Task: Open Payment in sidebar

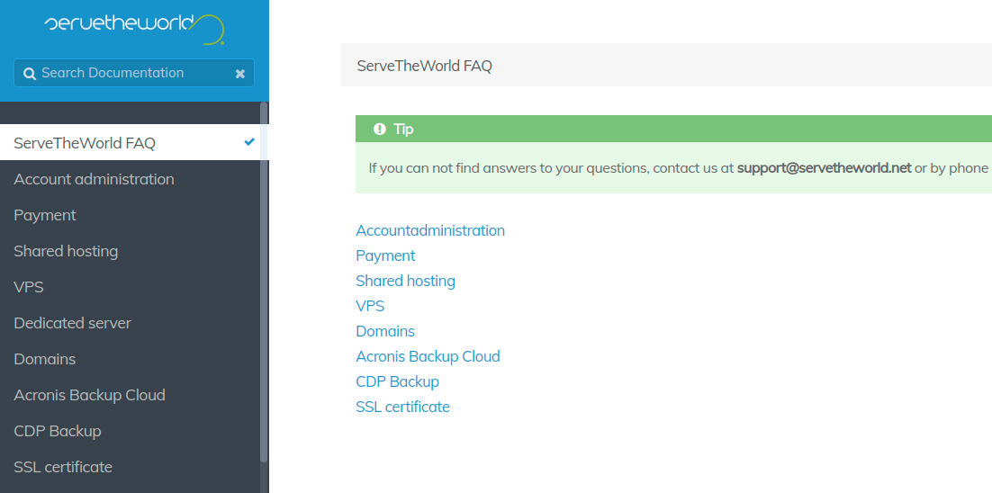Action: [134, 215]
